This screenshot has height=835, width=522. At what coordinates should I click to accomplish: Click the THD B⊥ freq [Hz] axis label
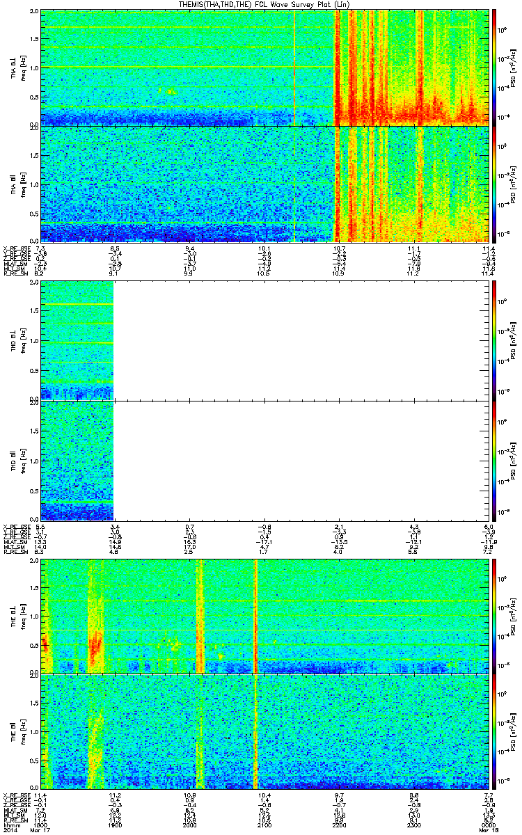click(x=18, y=341)
